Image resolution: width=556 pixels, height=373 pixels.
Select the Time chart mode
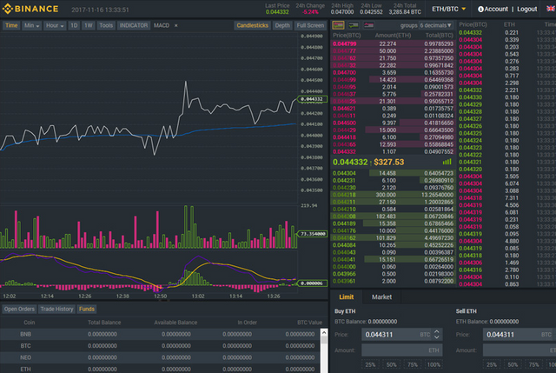[11, 25]
